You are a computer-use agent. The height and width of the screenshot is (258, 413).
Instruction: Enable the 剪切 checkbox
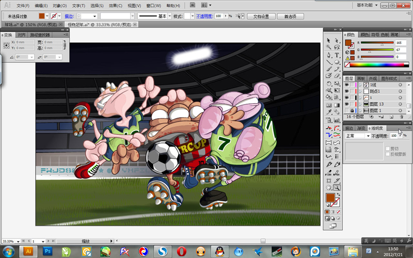(388, 149)
